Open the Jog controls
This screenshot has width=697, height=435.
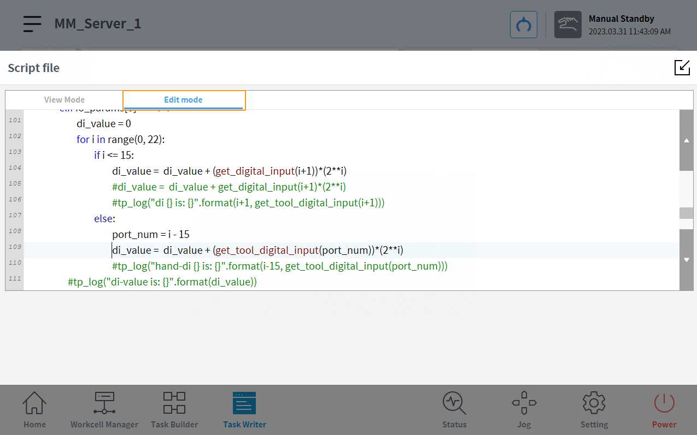(x=524, y=410)
